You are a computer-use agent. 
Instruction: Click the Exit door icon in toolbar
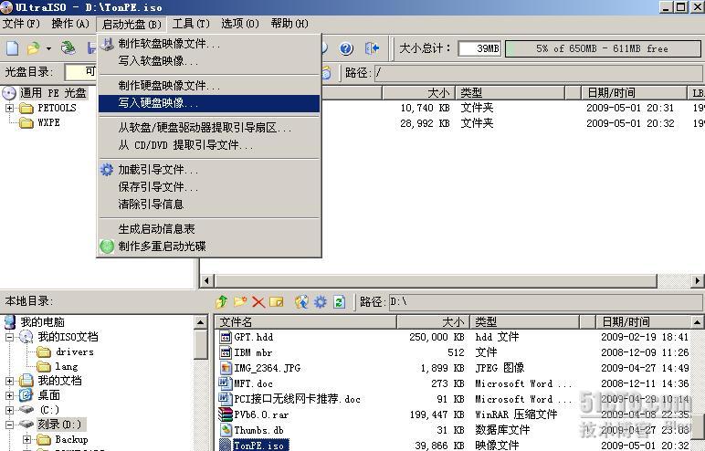(372, 48)
